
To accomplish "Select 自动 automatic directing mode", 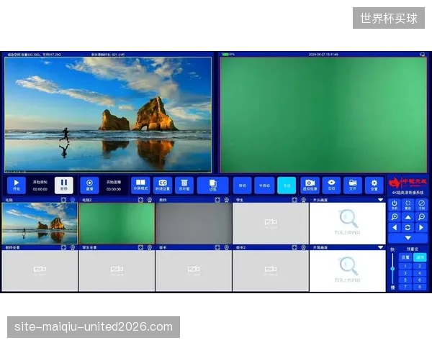I will point(242,185).
